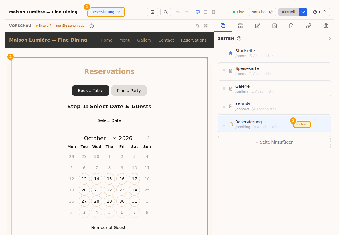This screenshot has height=235, width=339.
Task: Expand preview to fullscreen
Action: point(206,26)
